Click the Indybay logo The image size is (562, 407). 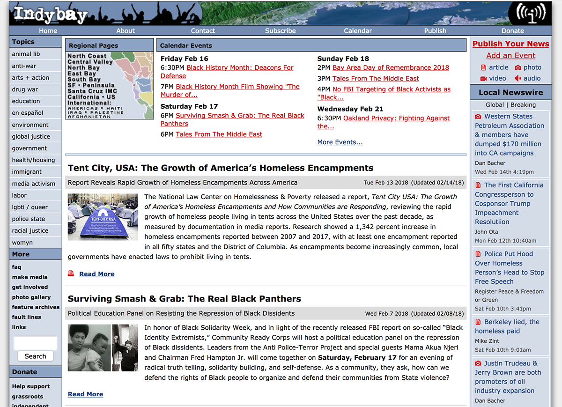point(50,14)
